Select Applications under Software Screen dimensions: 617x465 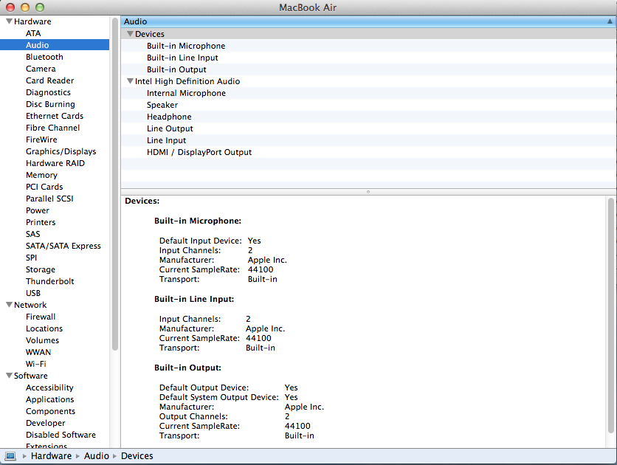click(49, 399)
